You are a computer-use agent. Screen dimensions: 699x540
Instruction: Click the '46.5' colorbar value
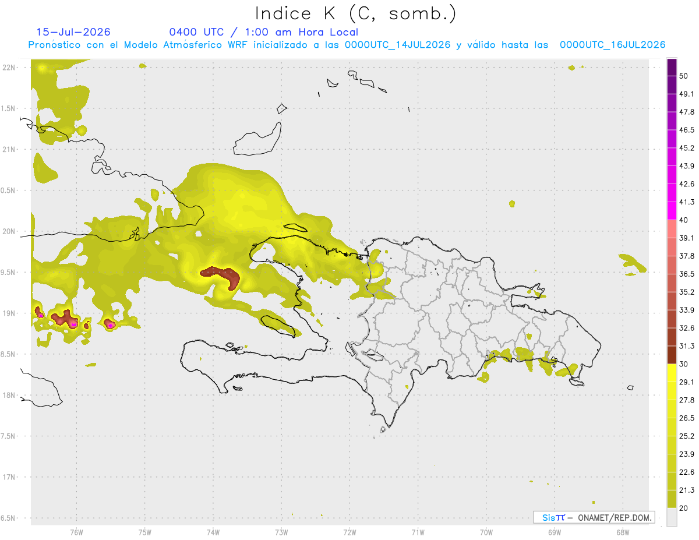coord(687,130)
